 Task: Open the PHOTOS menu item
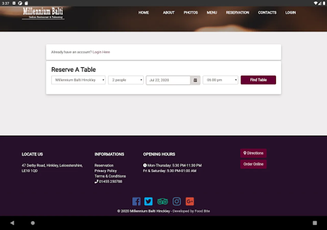click(x=191, y=13)
